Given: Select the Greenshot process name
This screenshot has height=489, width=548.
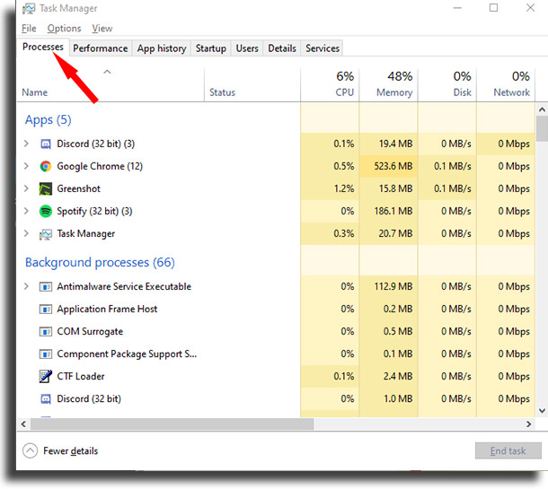Looking at the screenshot, I should pos(79,188).
